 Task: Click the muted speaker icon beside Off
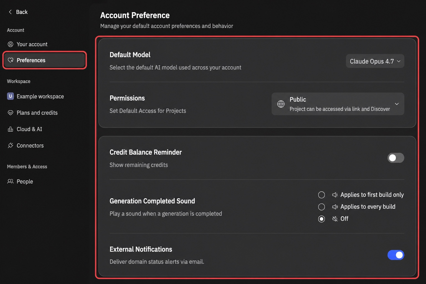pyautogui.click(x=335, y=219)
